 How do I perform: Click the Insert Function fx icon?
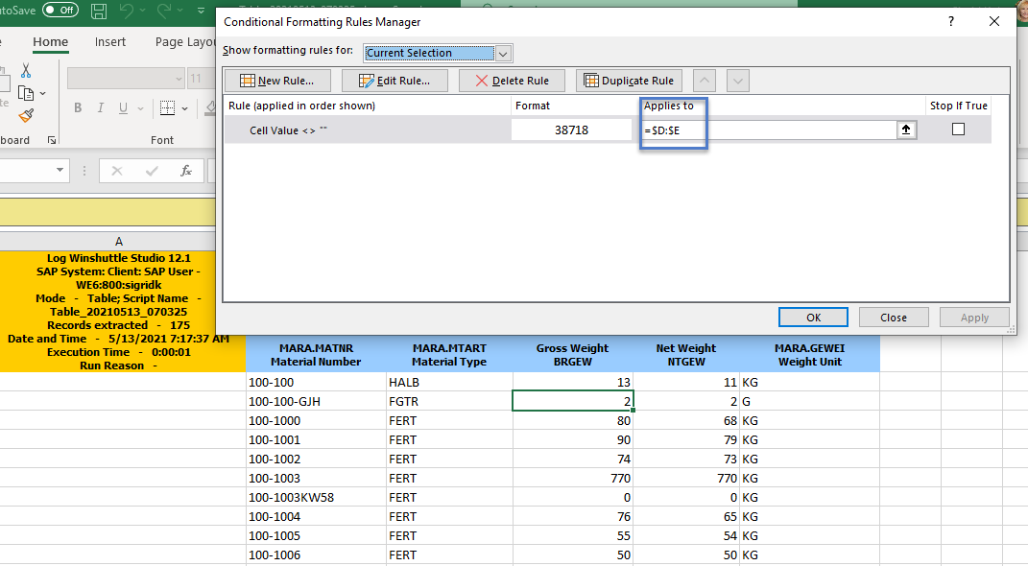point(186,171)
